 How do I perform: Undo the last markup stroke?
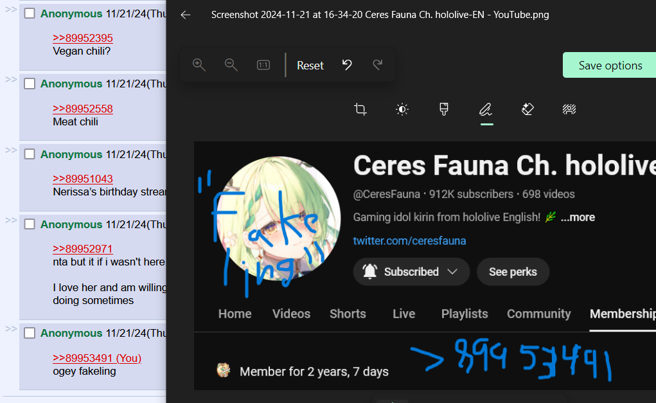(347, 65)
